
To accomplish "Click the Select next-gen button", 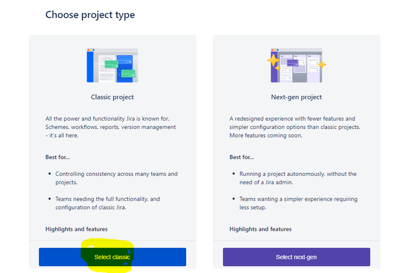I will click(x=296, y=257).
